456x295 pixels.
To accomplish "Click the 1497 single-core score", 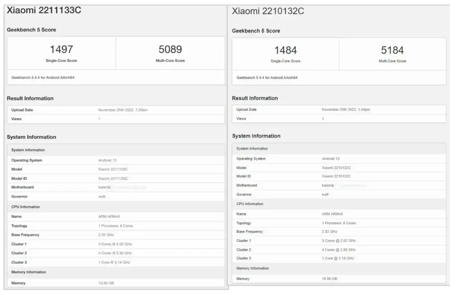I will coord(61,49).
